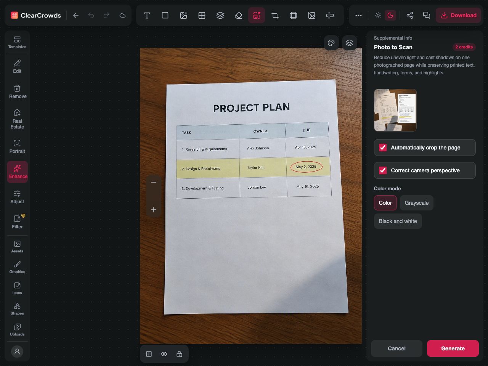The image size is (488, 366).
Task: Select the Text tool icon
Action: [x=147, y=15]
